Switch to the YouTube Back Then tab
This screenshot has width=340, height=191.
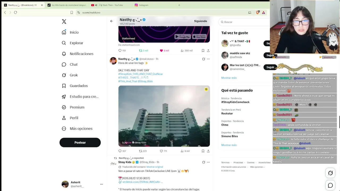pos(109,5)
